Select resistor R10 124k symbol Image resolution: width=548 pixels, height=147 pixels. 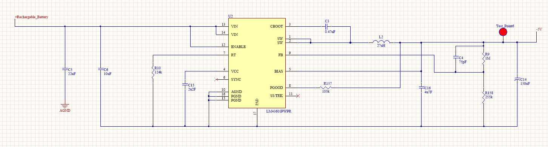(152, 73)
